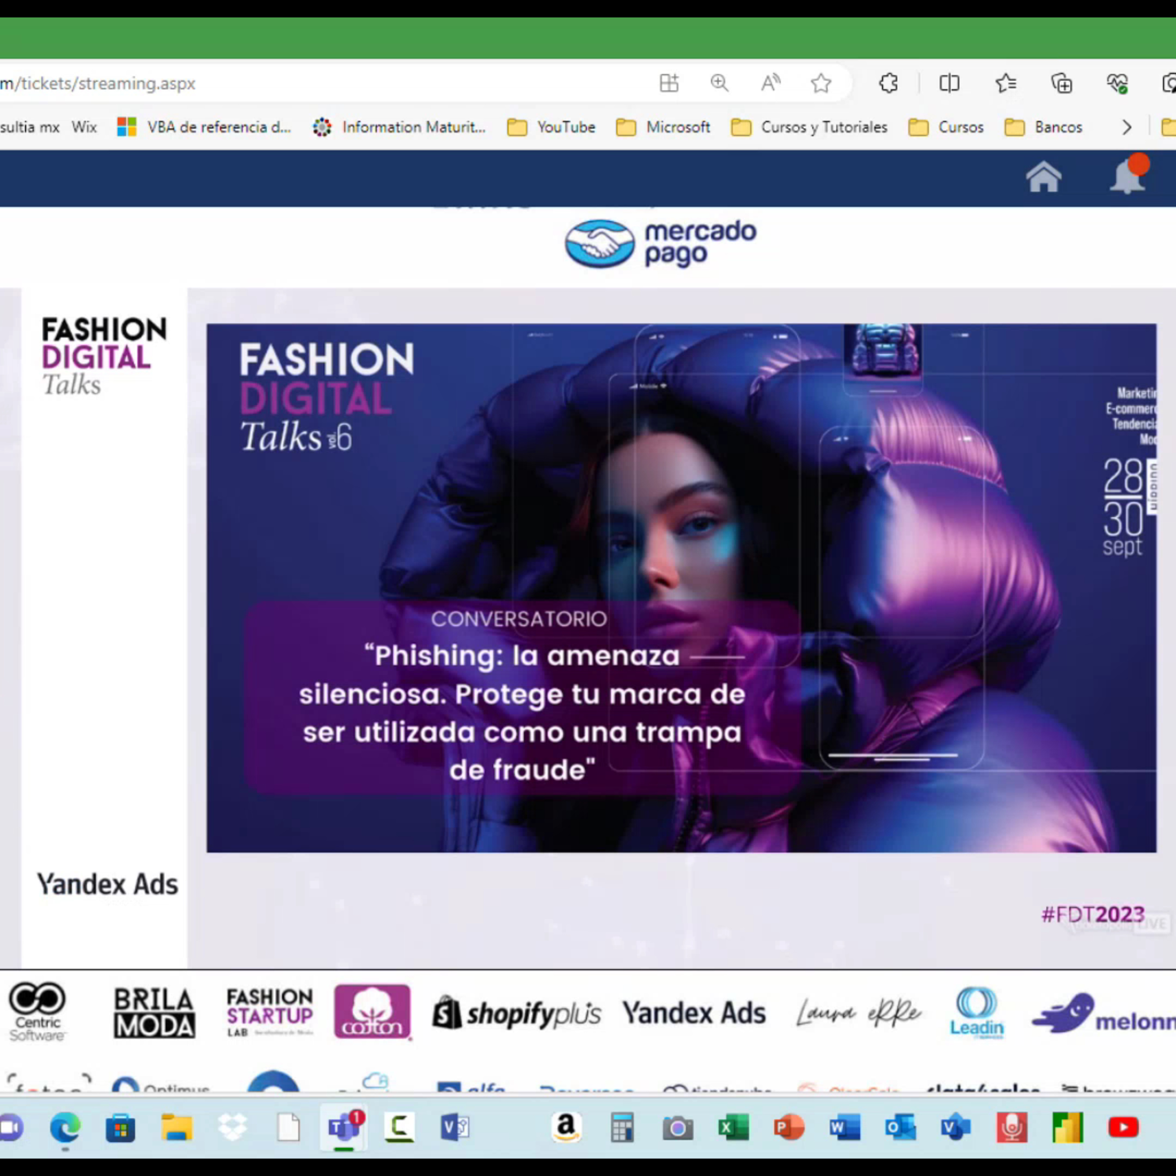Click the Fashion Digital Talks stream video
This screenshot has width=1176, height=1176.
point(681,588)
